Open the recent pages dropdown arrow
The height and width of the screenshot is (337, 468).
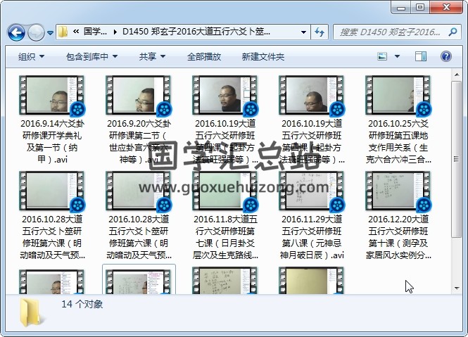[x=51, y=32]
